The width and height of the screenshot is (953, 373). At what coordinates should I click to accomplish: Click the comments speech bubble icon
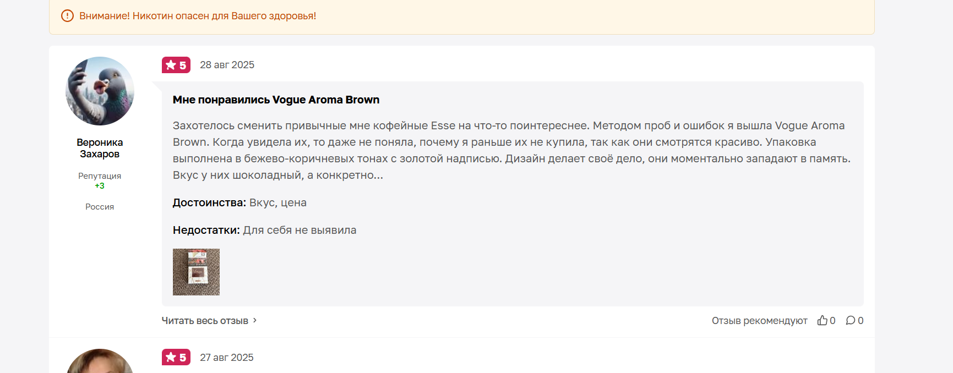click(x=851, y=320)
